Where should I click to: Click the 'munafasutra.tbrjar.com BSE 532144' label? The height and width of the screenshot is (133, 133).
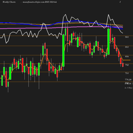coord(40,2)
